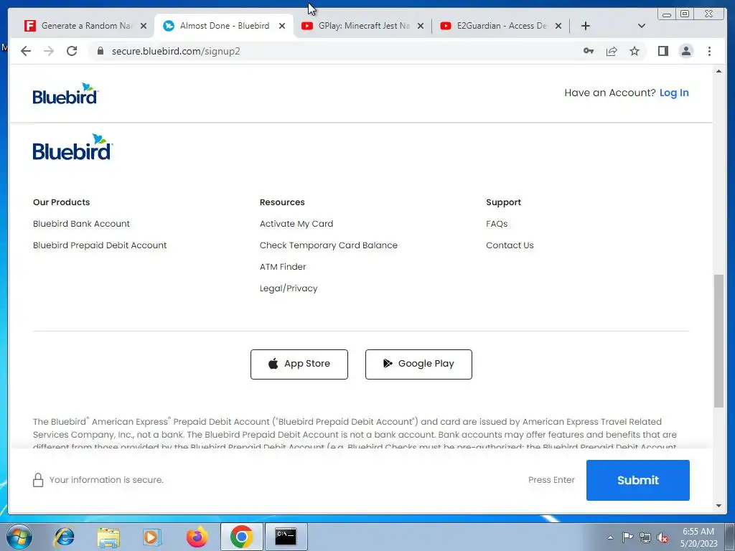This screenshot has width=735, height=551.
Task: Click the browser back arrow
Action: [x=26, y=51]
